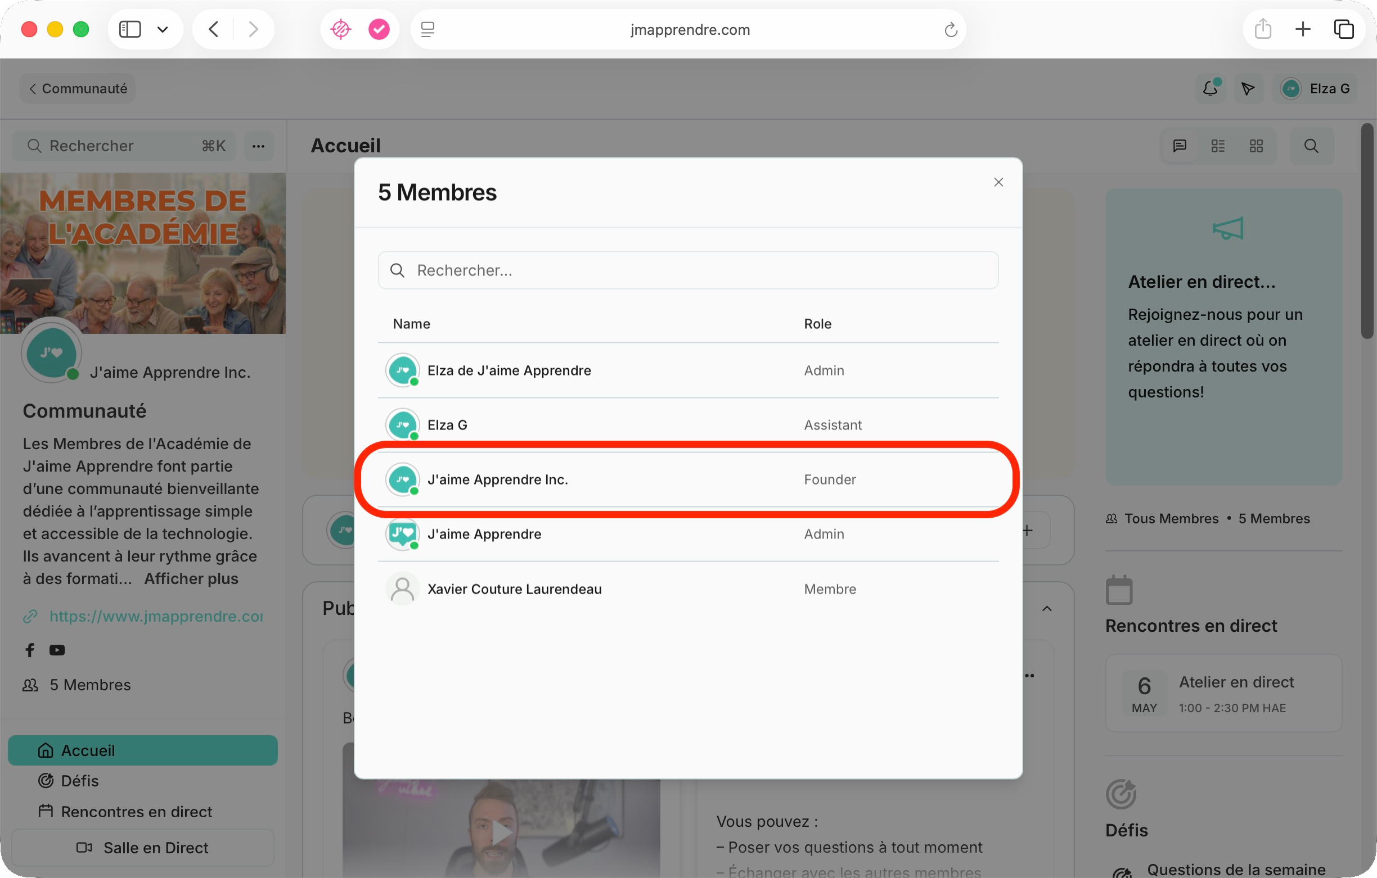This screenshot has height=878, width=1377.
Task: Go forward in browser history
Action: tap(253, 29)
